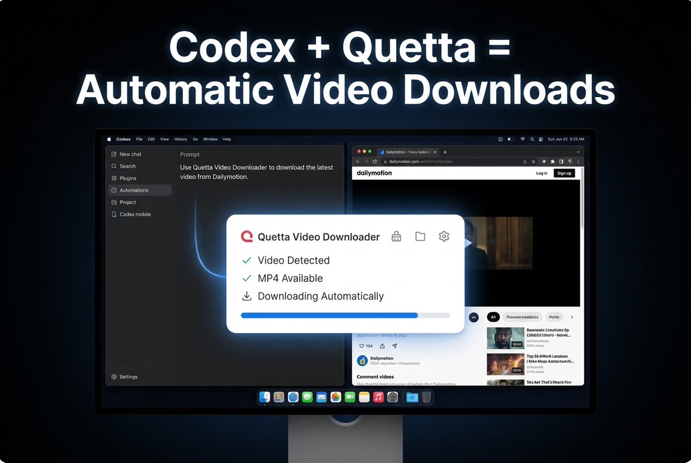Open the 'Top 3b4' related video thumbnail
The width and height of the screenshot is (691, 463).
[x=505, y=364]
